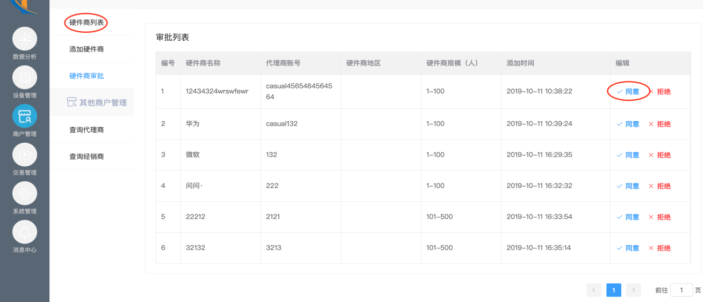703x302 pixels.
Task: Open 数据分析 data analysis sidebar icon
Action: (25, 39)
